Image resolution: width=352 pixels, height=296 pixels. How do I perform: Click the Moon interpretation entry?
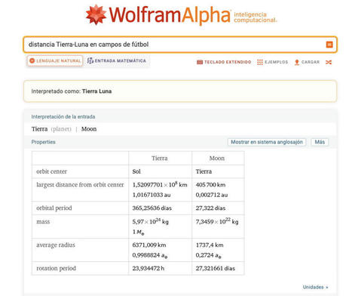tap(89, 129)
